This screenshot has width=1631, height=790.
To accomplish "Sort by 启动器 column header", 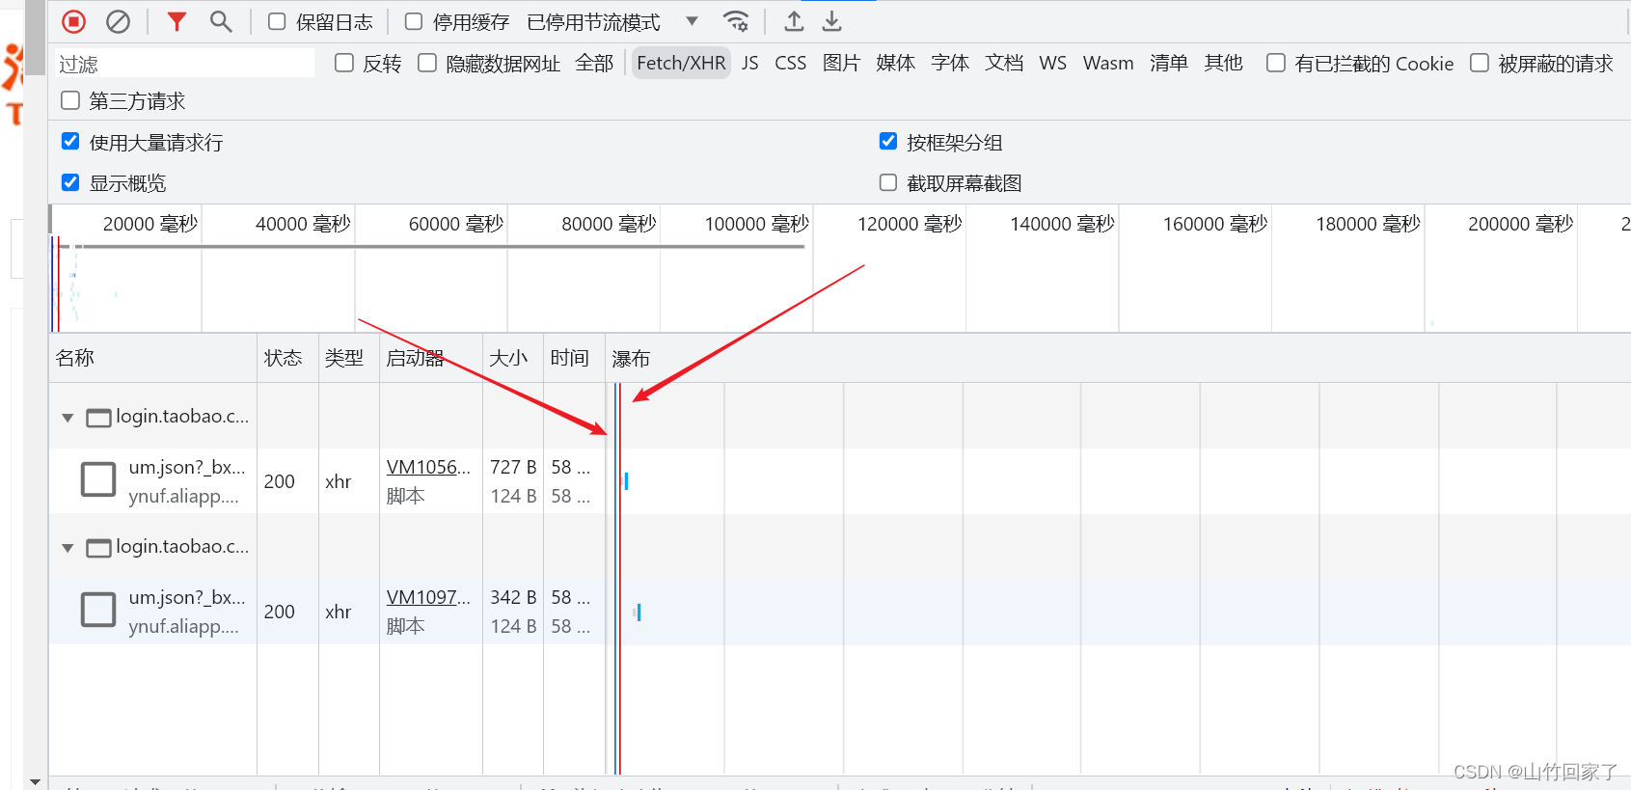I will point(430,358).
